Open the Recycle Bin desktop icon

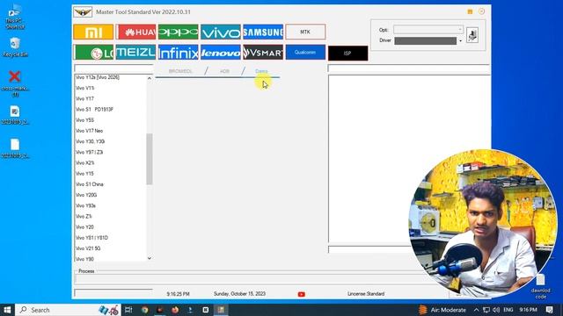point(15,47)
